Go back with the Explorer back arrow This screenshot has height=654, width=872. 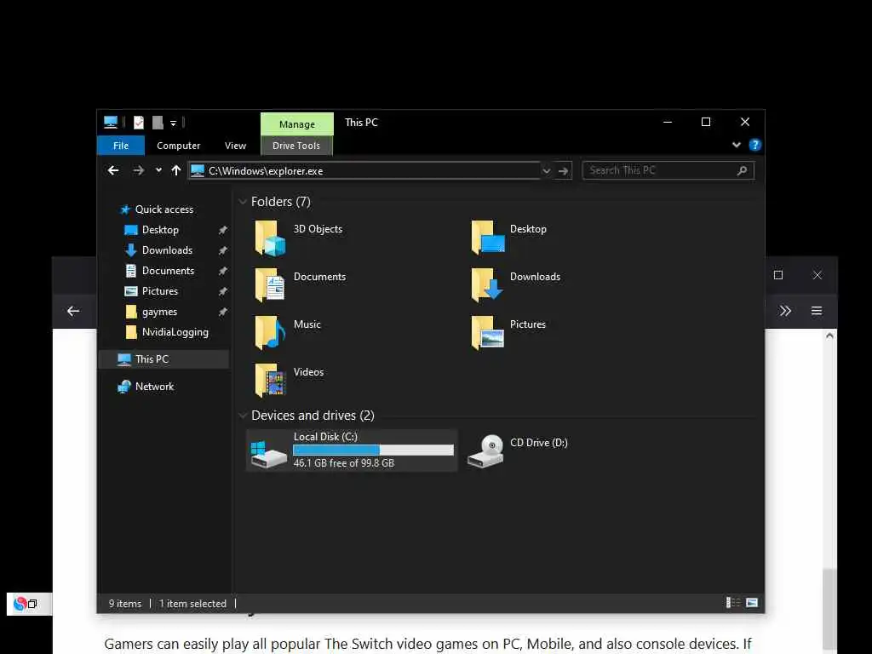113,170
